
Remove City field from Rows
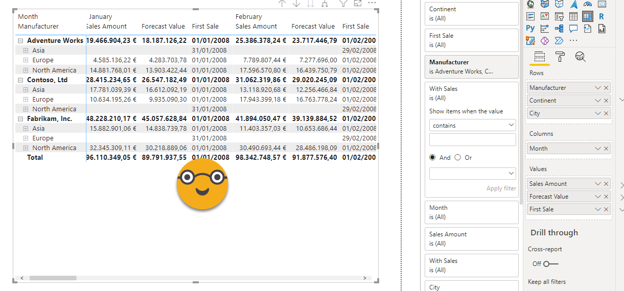click(x=606, y=113)
